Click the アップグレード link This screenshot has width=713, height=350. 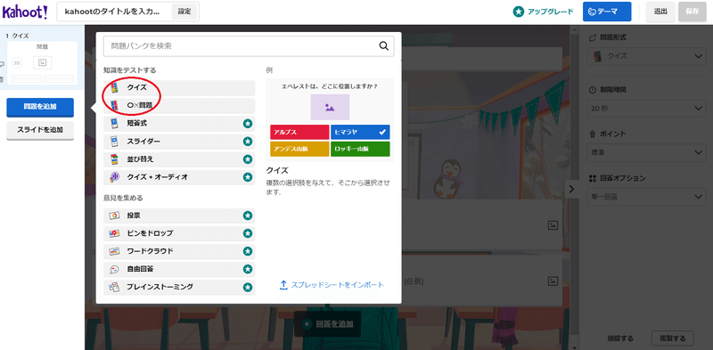pyautogui.click(x=543, y=12)
